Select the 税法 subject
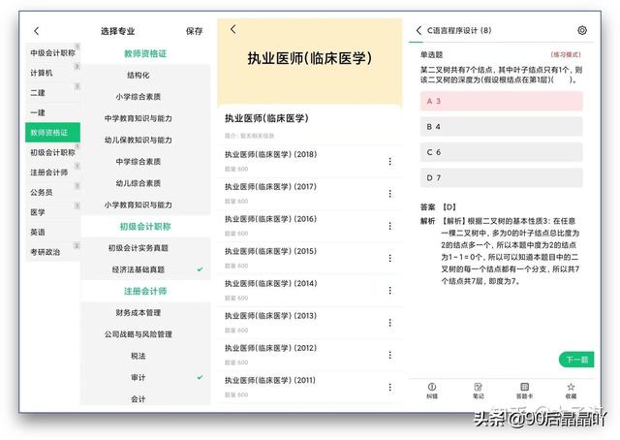 [145, 356]
